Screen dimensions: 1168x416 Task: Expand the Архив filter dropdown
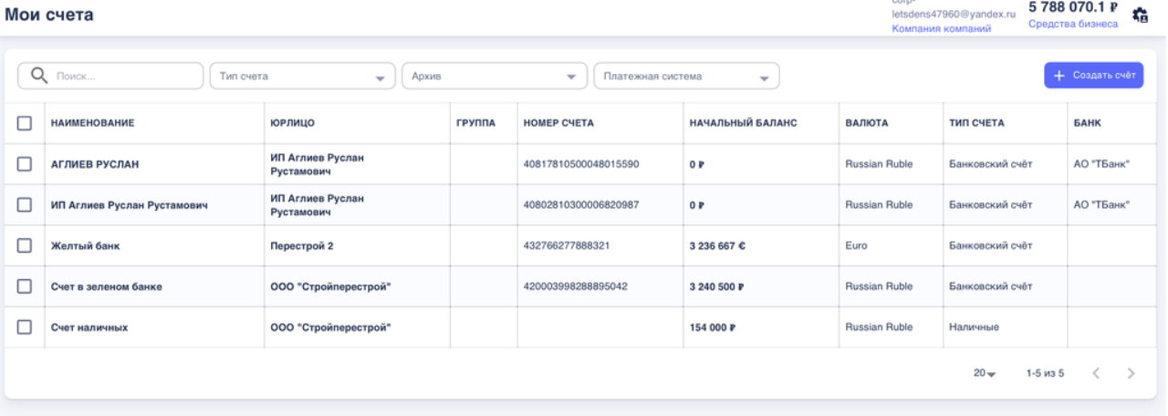pos(494,77)
